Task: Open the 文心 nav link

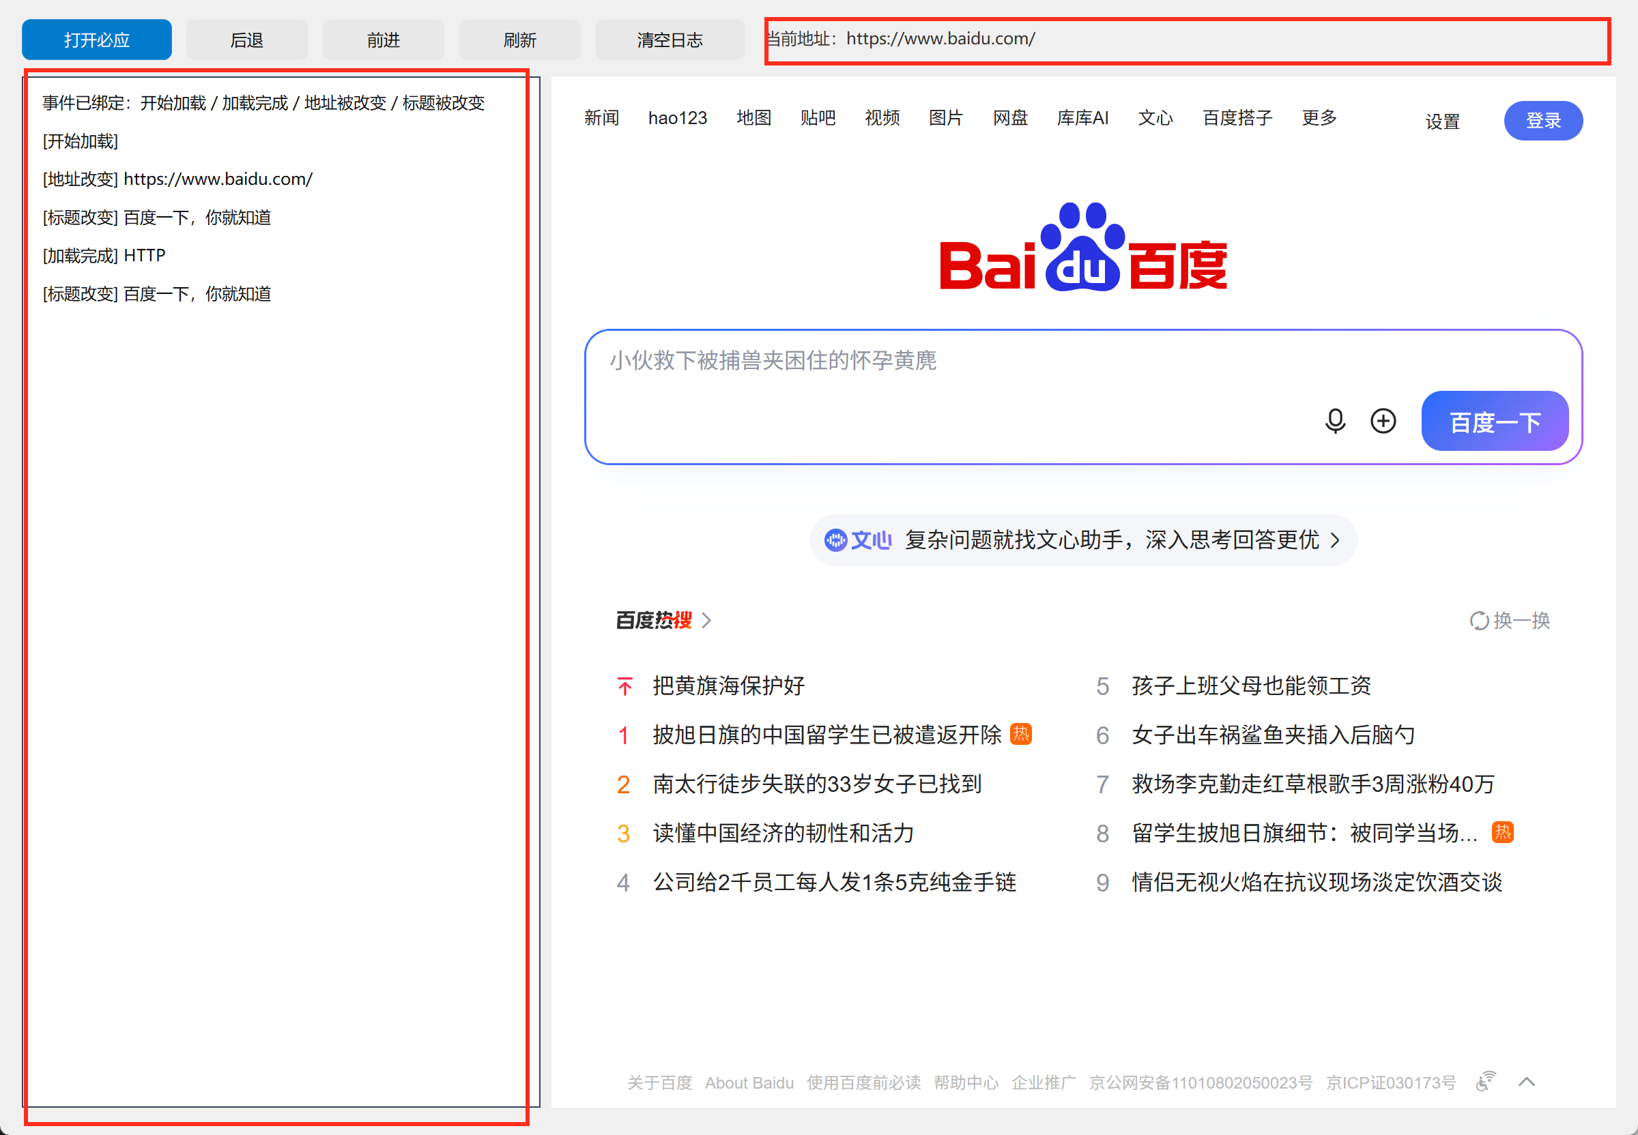Action: [x=1155, y=118]
